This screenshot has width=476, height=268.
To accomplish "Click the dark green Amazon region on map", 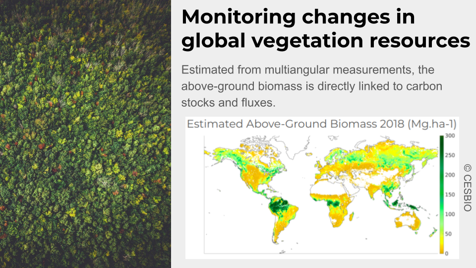I will click(x=278, y=205).
